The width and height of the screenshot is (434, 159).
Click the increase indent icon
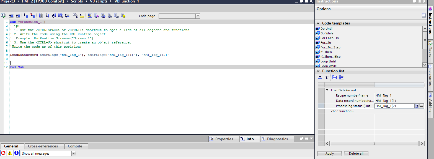(11, 16)
